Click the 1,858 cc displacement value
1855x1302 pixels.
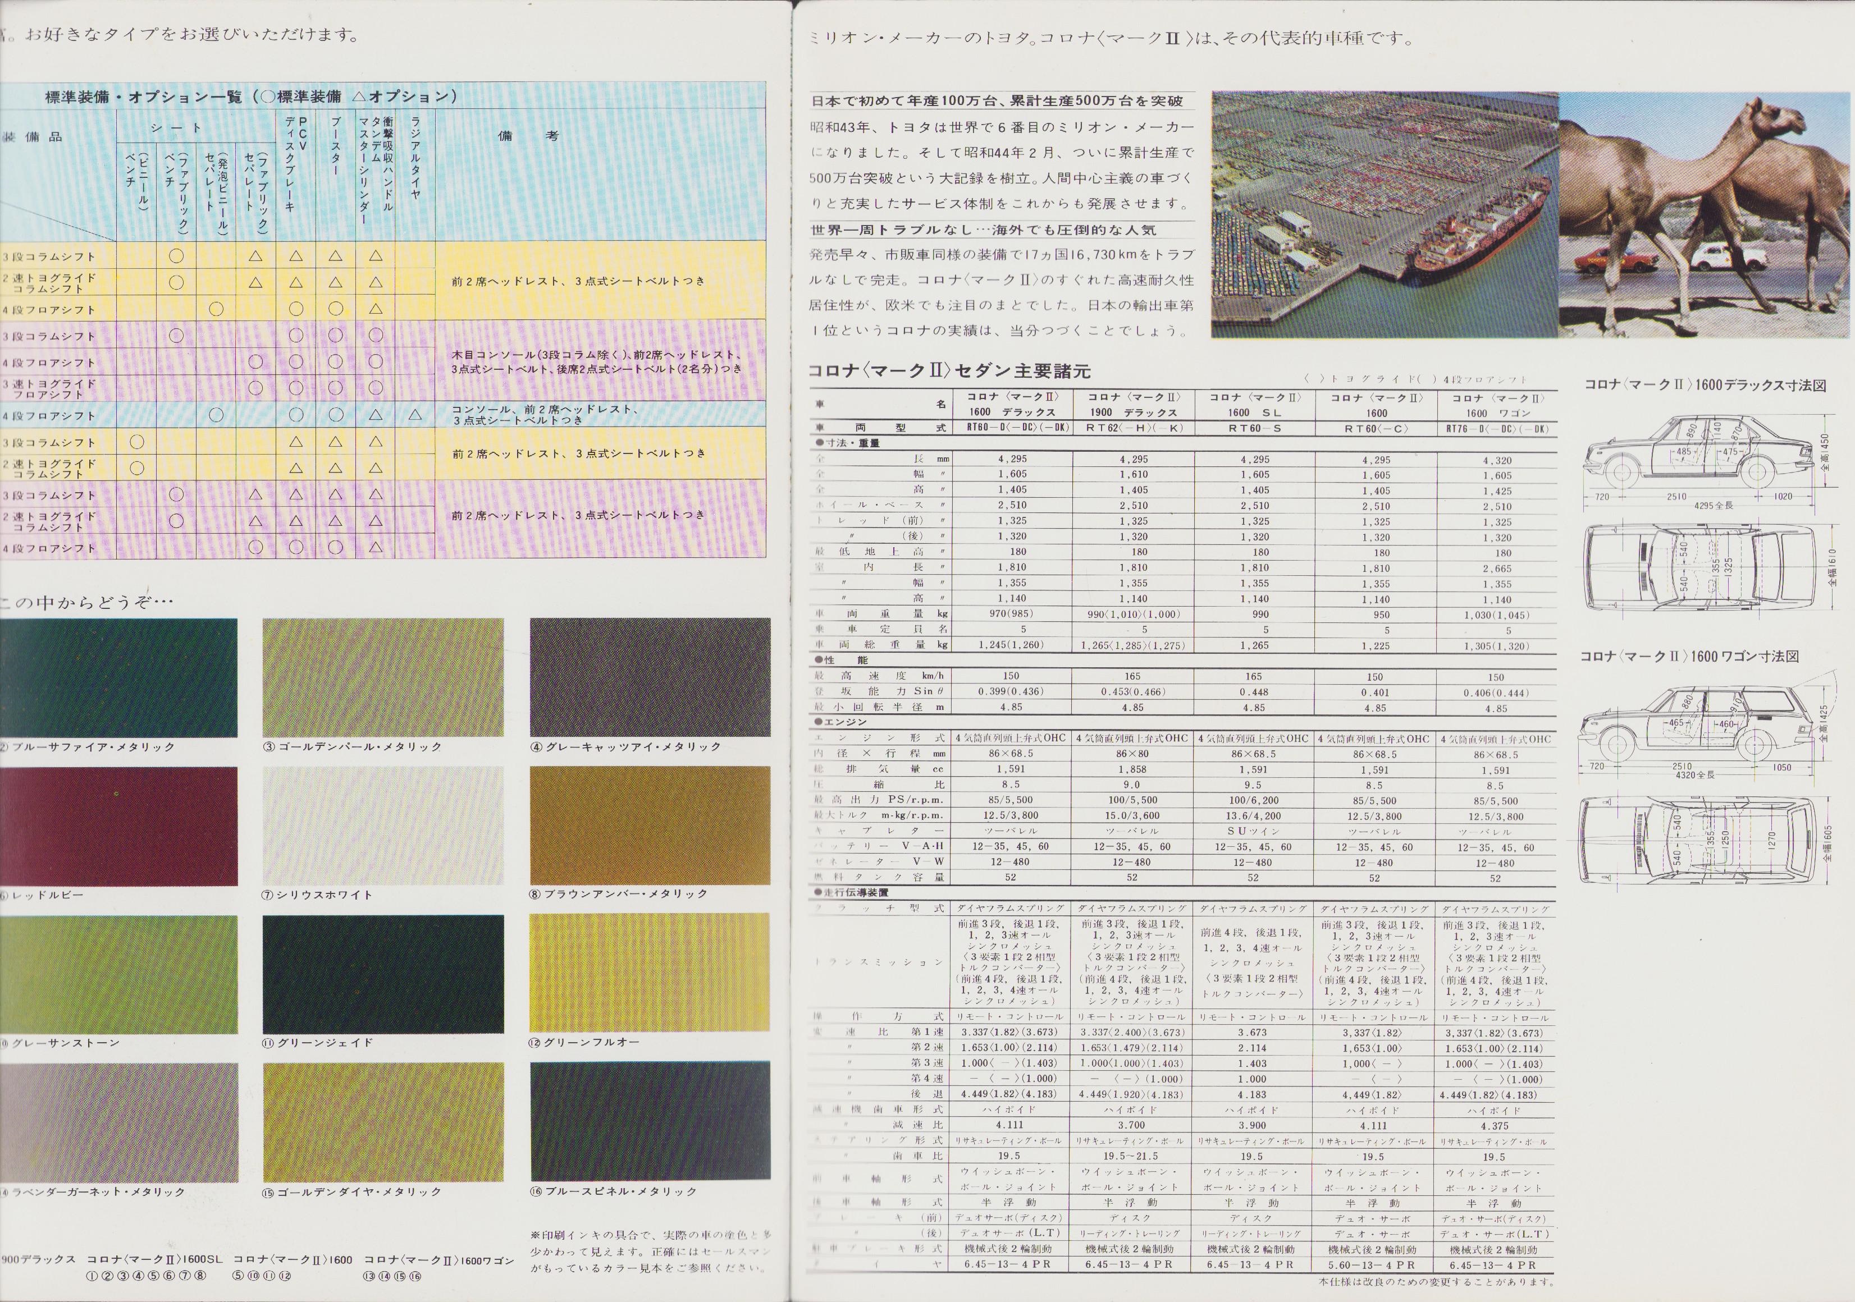[1133, 770]
